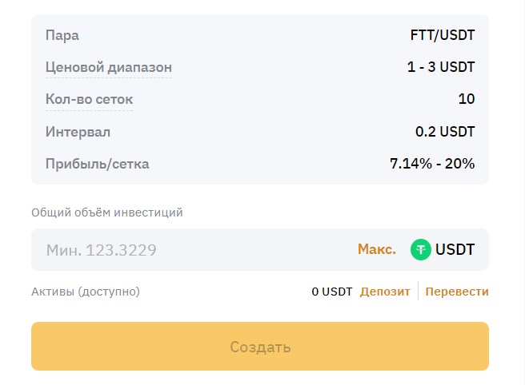This screenshot has height=385, width=525.
Task: Click the 7.14% - 20% profit value
Action: pos(432,164)
